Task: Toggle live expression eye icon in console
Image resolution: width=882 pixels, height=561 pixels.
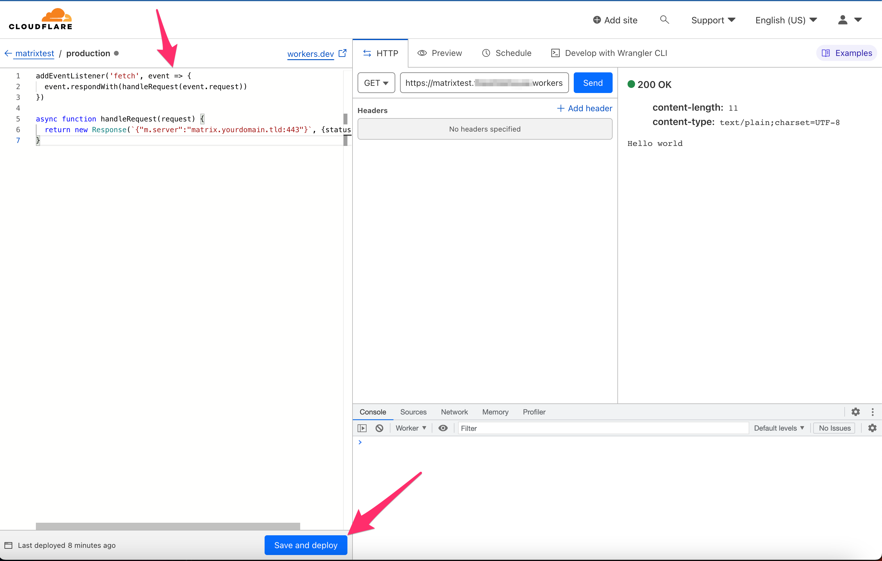Action: (x=443, y=428)
